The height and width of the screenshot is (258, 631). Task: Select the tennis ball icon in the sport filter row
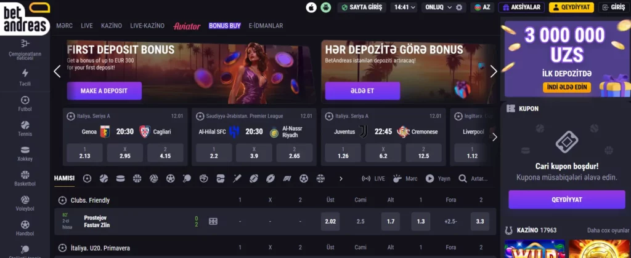(x=104, y=179)
